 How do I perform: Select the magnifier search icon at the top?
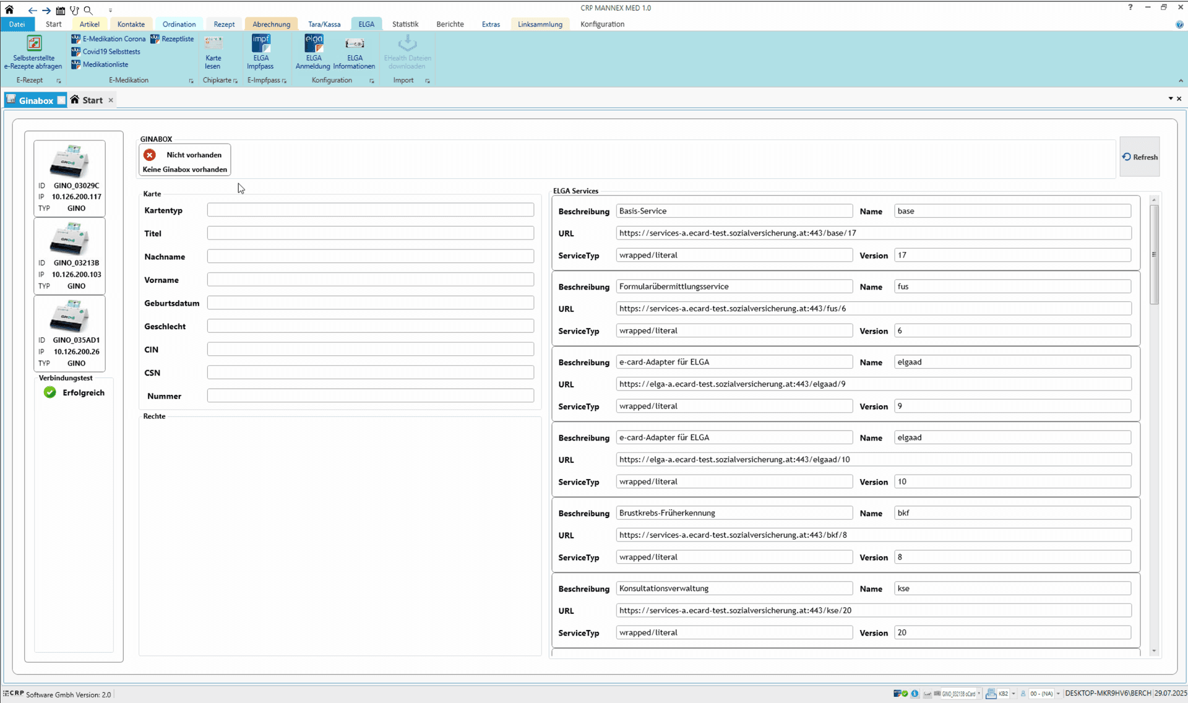(88, 10)
